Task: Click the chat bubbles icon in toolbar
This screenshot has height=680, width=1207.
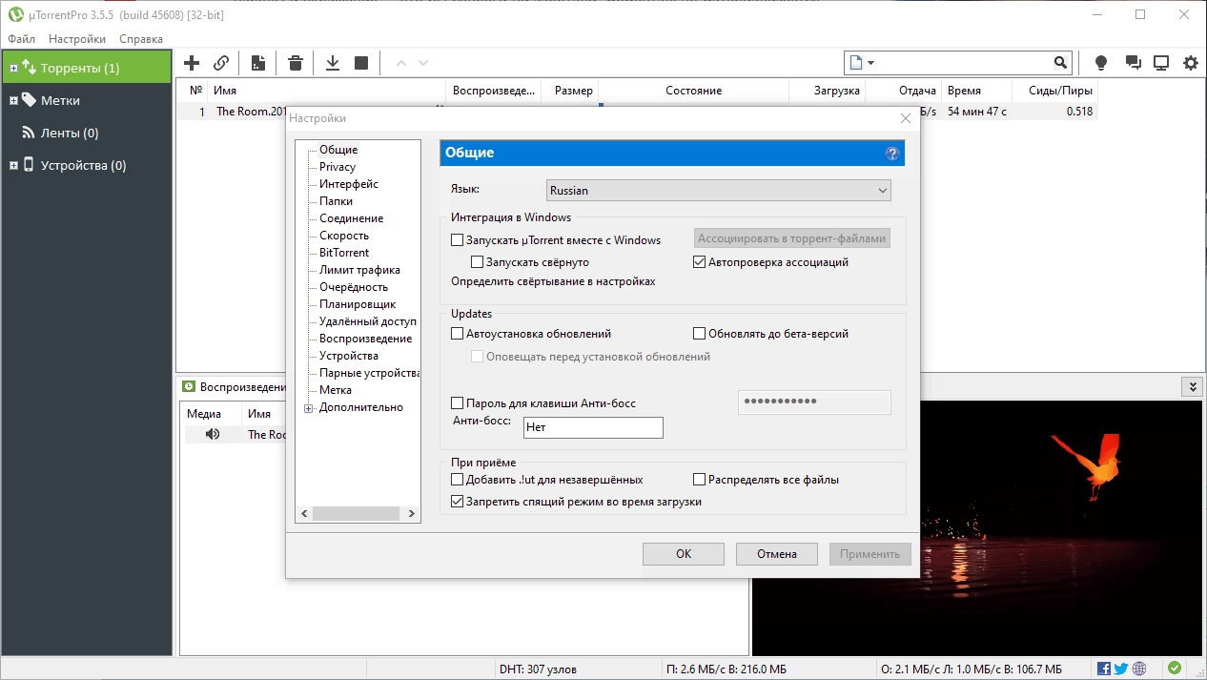Action: 1133,63
